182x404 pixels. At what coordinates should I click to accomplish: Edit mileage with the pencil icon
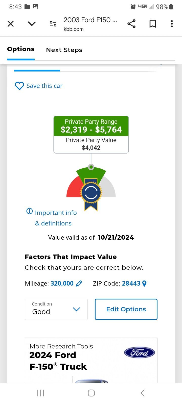click(x=79, y=284)
